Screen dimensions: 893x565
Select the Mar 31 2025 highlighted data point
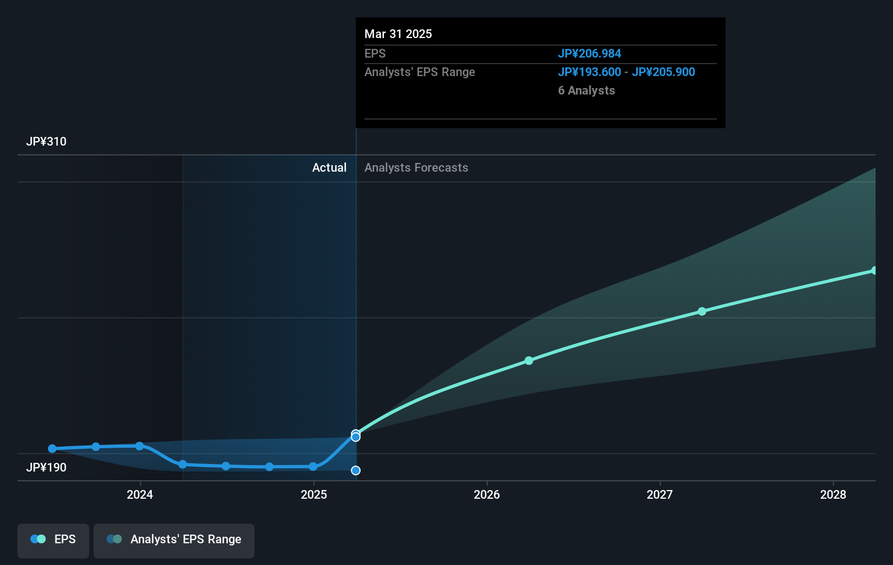coord(356,436)
